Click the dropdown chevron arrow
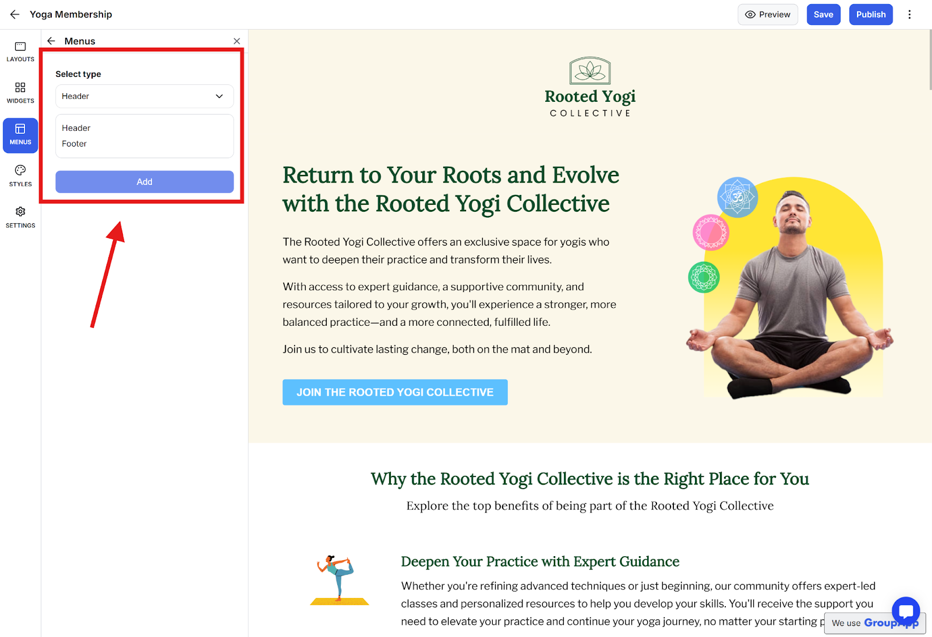The height and width of the screenshot is (637, 932). point(219,97)
